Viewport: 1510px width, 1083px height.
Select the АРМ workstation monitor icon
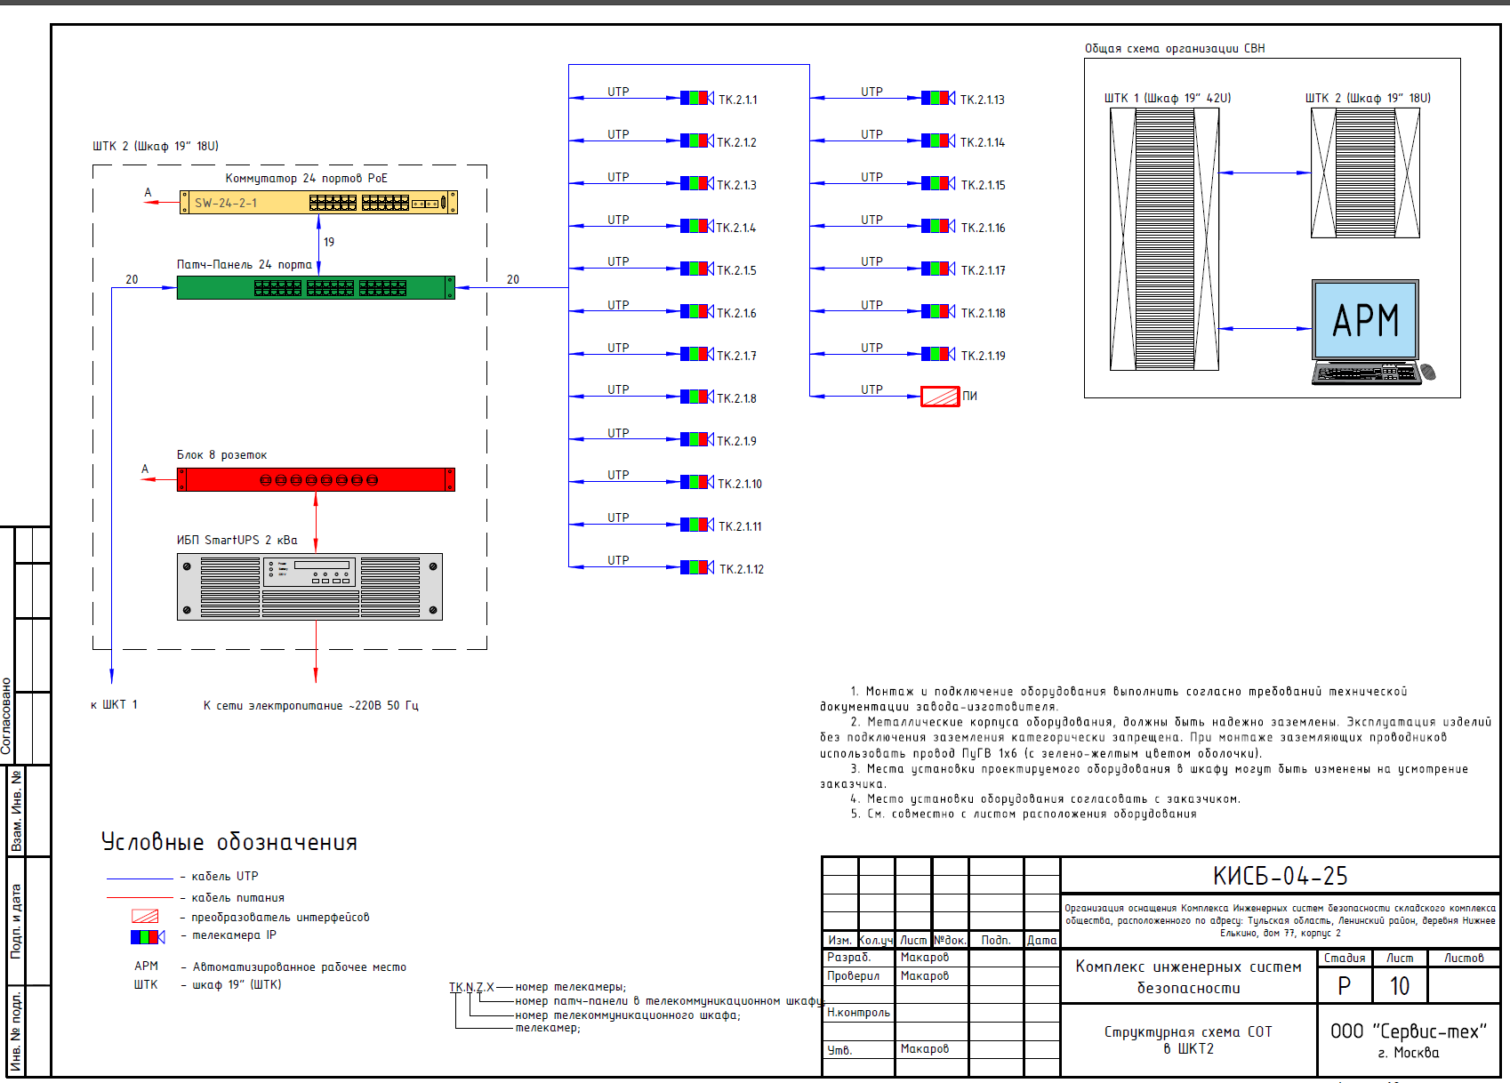(1366, 320)
